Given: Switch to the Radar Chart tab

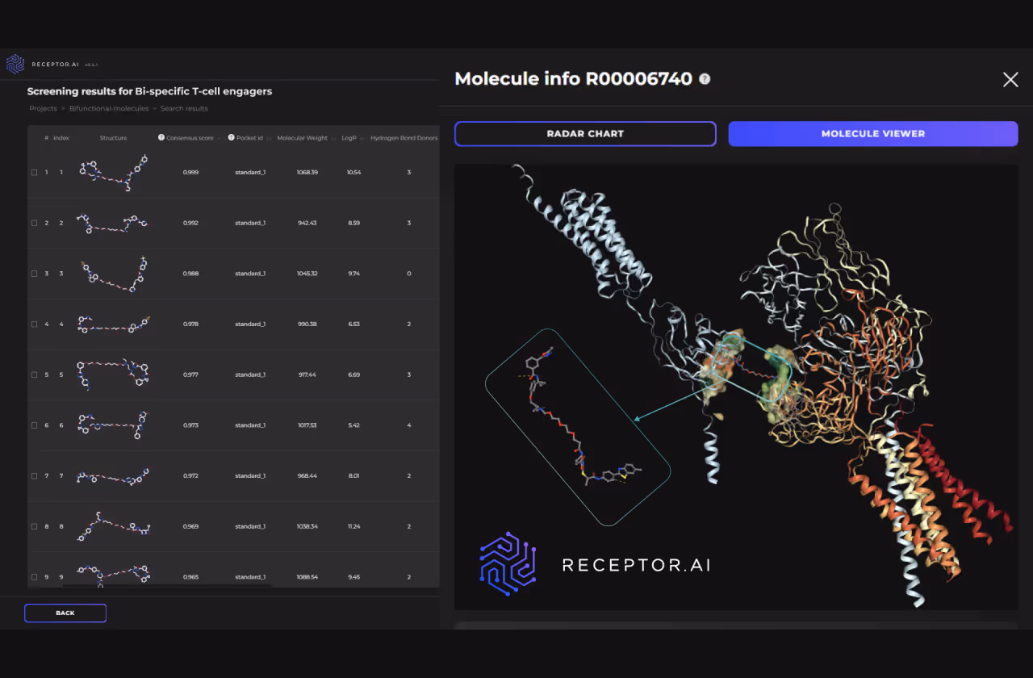Looking at the screenshot, I should (x=585, y=134).
